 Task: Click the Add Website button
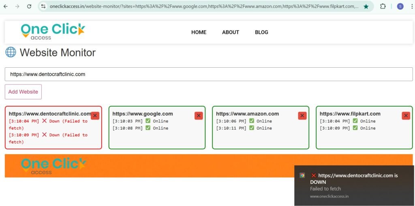[x=23, y=92]
